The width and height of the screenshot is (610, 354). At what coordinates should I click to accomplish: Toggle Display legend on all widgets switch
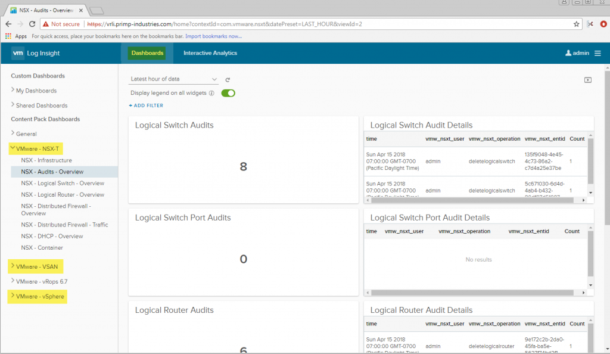[x=228, y=93]
